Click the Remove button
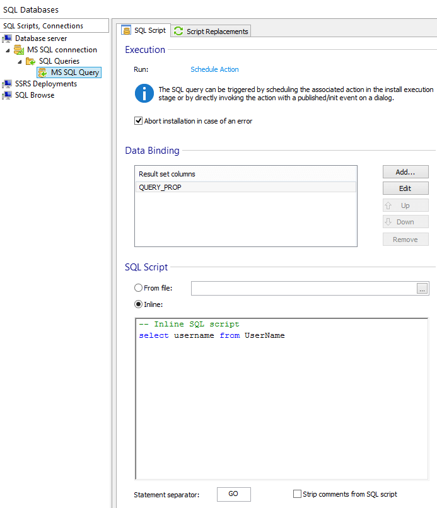437x508 pixels. 405,240
